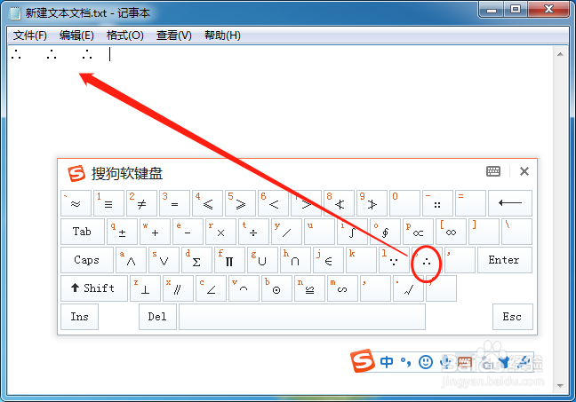Click the union ∪ key

(x=262, y=260)
